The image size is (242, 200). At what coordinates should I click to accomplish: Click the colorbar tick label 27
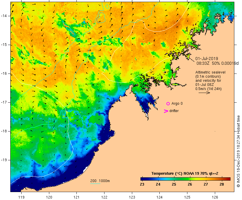[206, 184]
